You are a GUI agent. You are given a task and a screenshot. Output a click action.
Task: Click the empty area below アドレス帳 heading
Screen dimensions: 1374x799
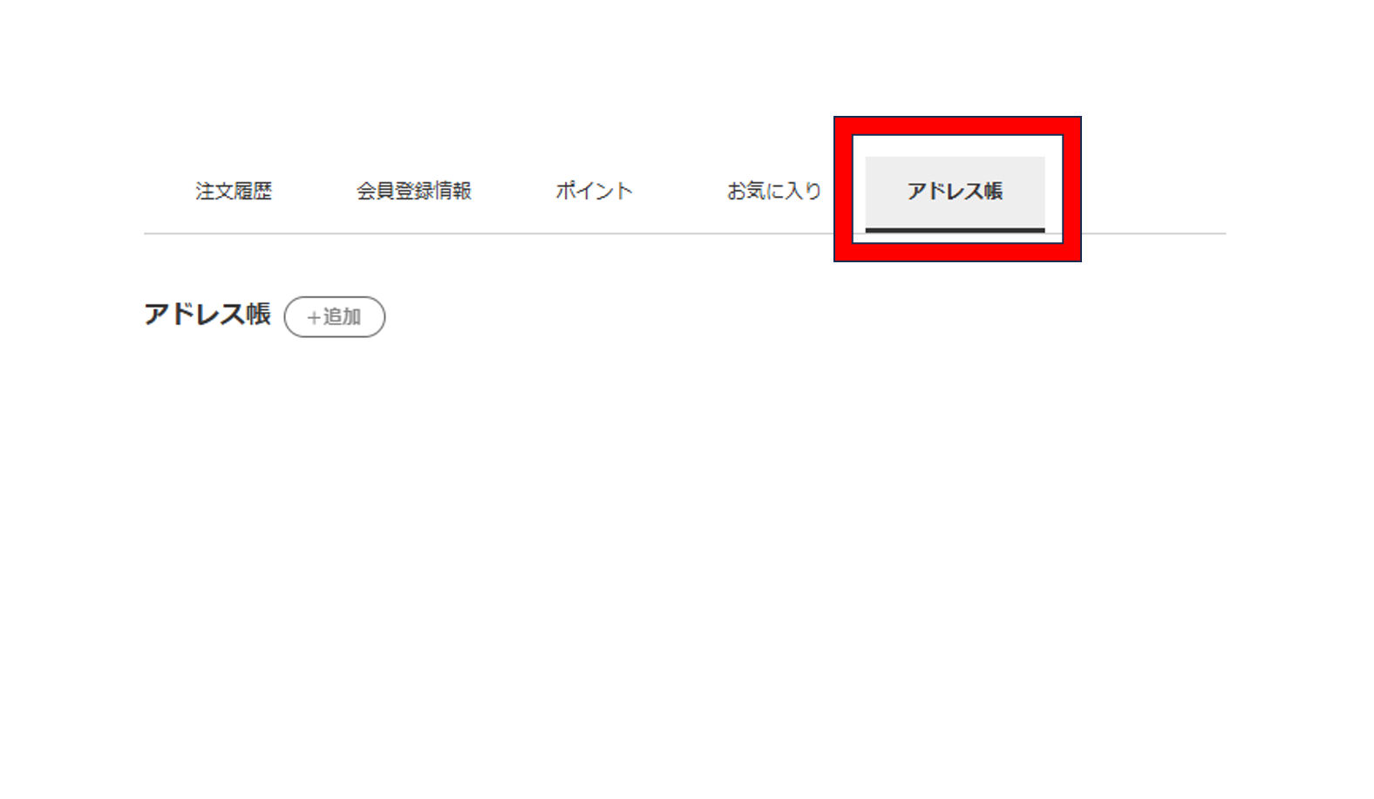pos(685,558)
